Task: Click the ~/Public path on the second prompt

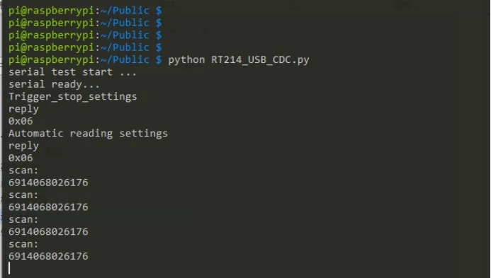Action: (125, 23)
